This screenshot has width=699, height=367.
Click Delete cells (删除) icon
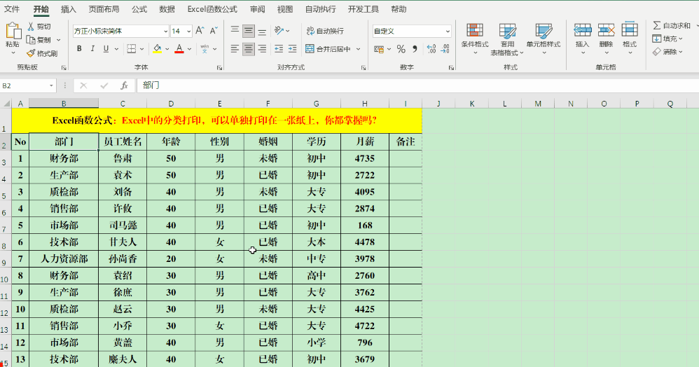(x=607, y=30)
